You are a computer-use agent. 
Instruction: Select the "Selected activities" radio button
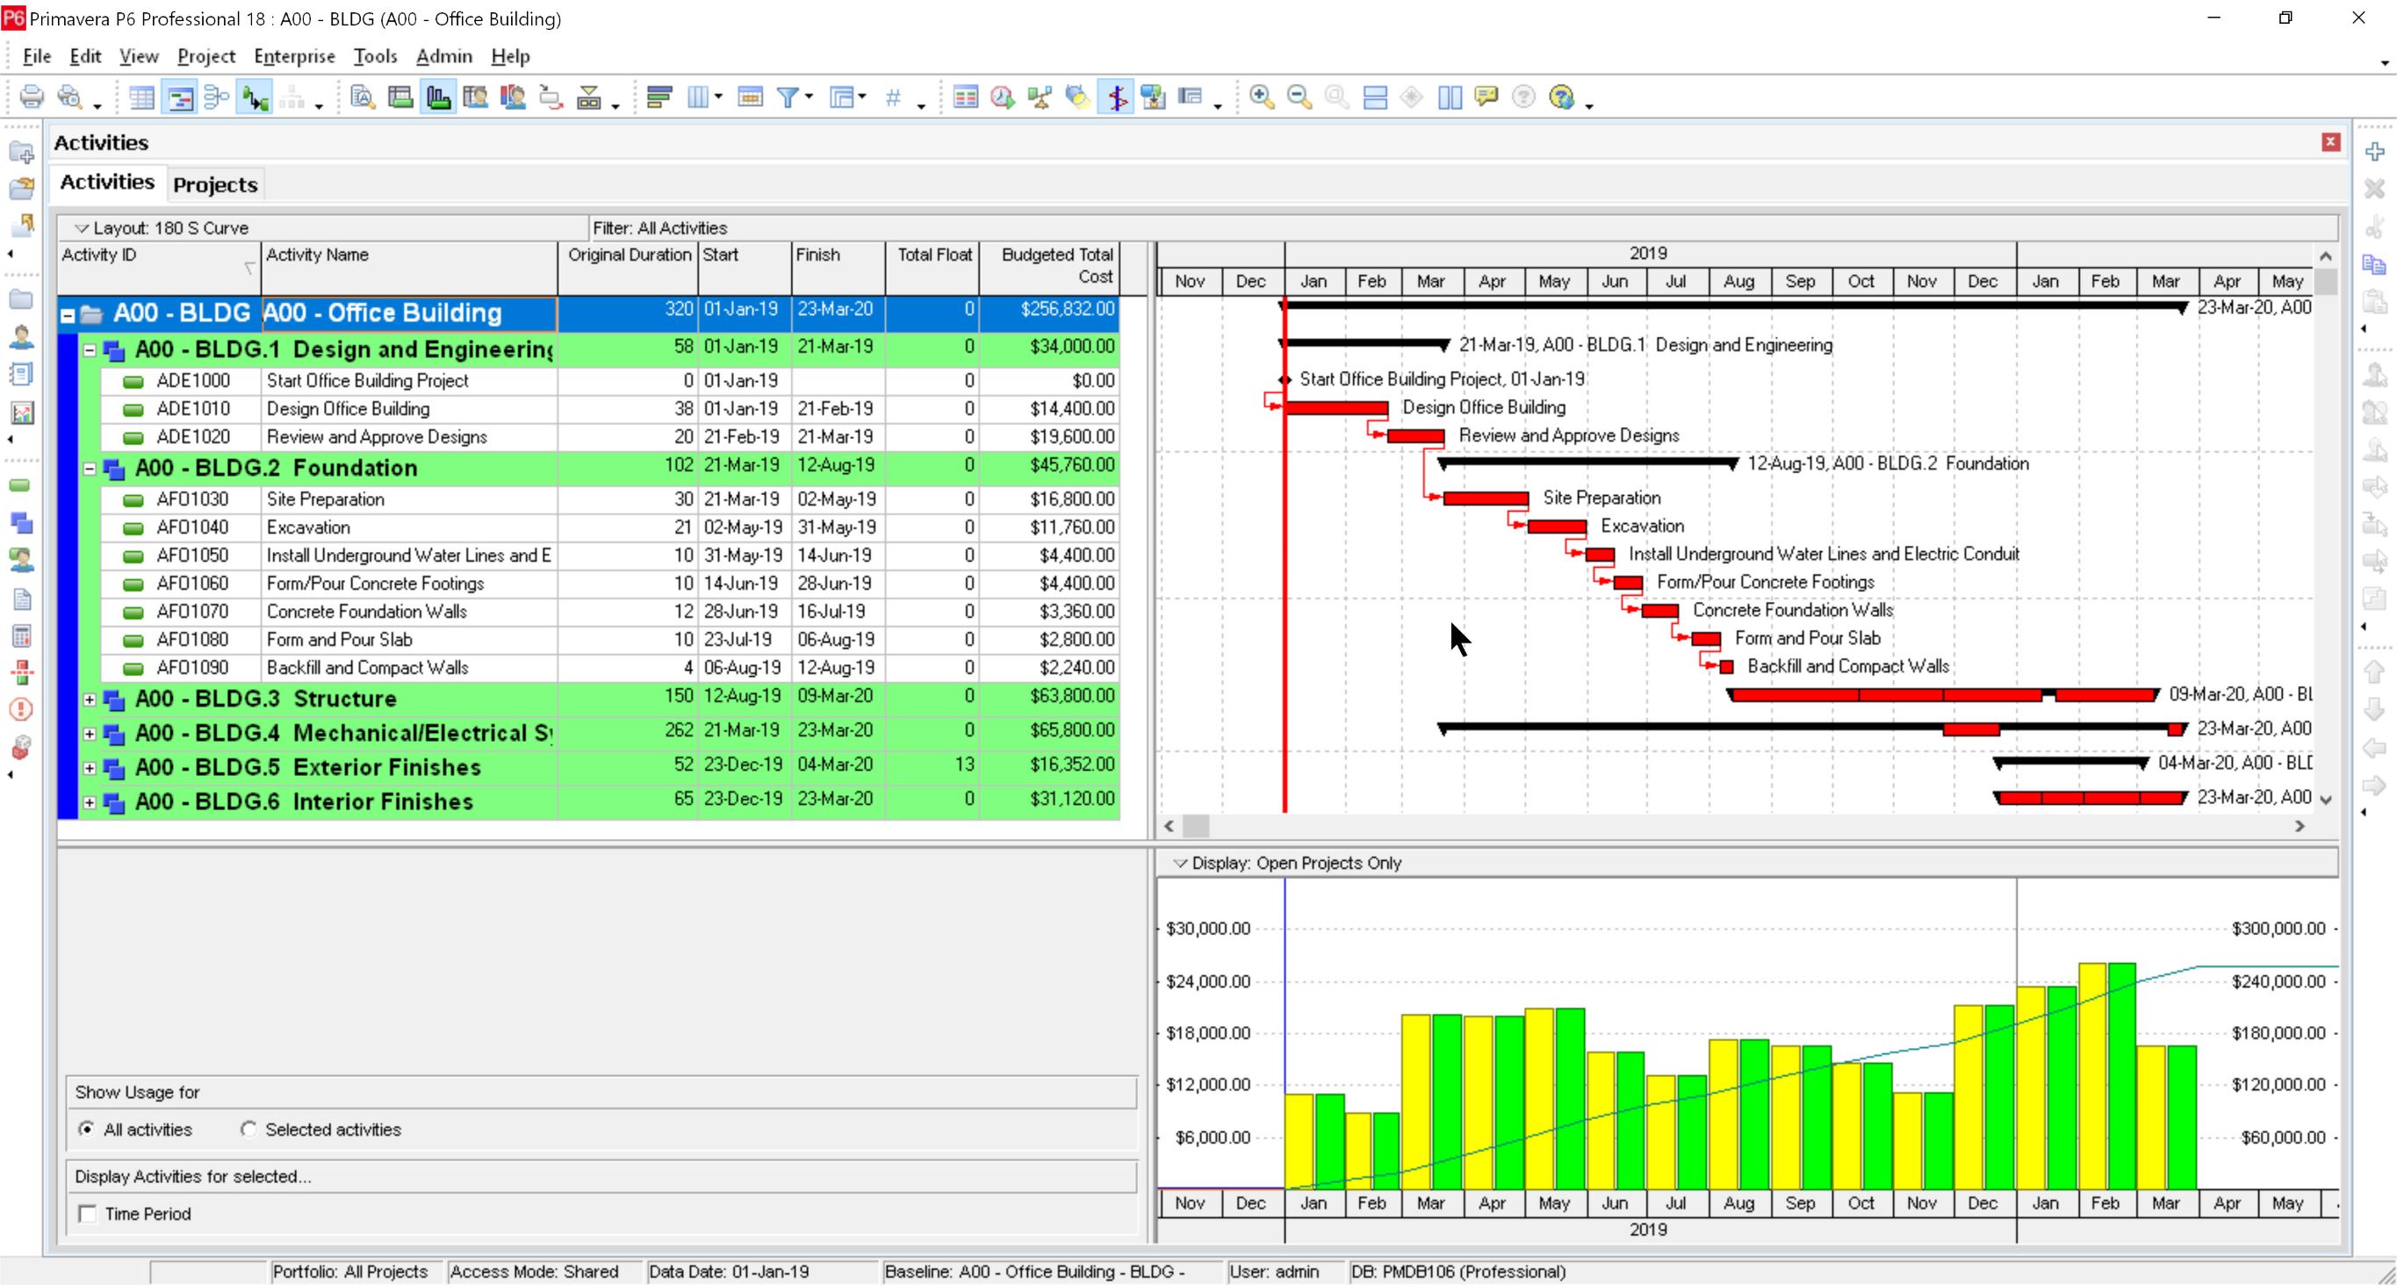(x=248, y=1129)
